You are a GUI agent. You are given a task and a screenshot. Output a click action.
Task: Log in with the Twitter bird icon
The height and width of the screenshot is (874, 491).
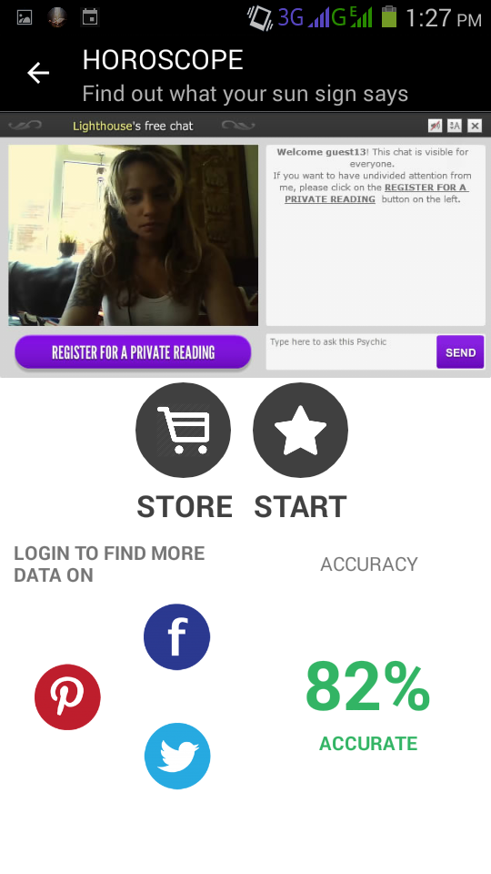coord(177,756)
